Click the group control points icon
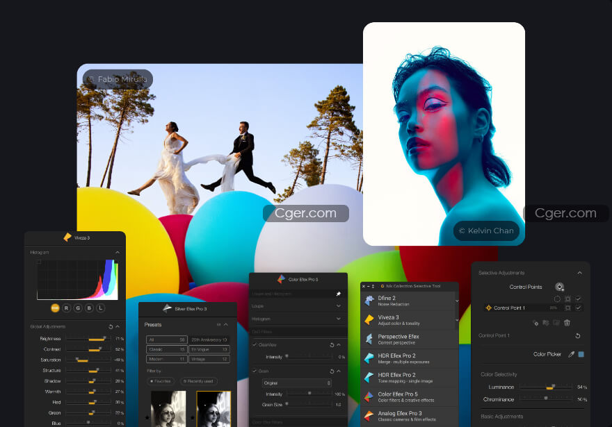The image size is (612, 427). pos(546,323)
